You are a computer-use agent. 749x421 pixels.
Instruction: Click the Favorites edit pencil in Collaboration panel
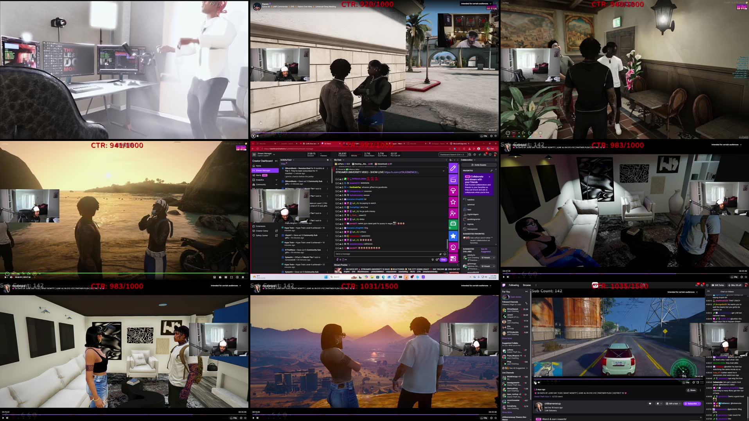[x=492, y=171]
